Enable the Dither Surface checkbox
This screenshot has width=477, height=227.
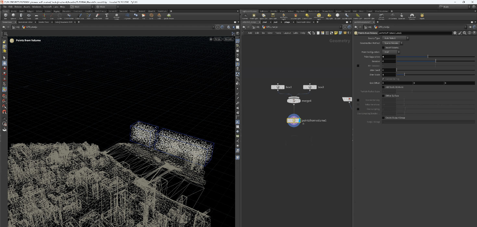coord(383,96)
